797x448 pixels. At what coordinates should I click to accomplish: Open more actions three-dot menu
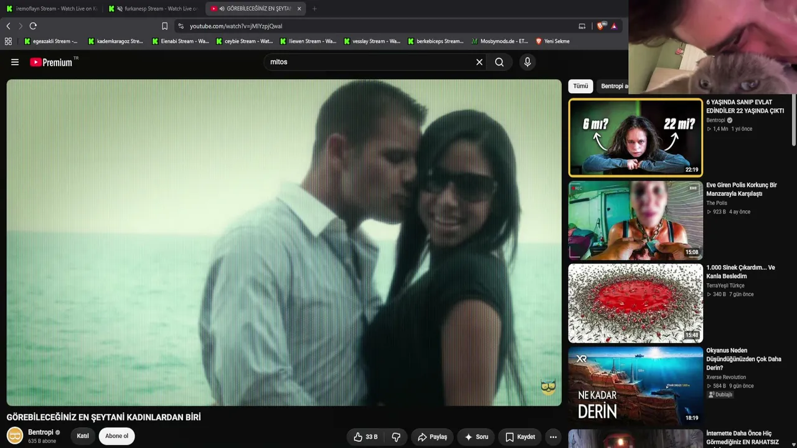[553, 437]
